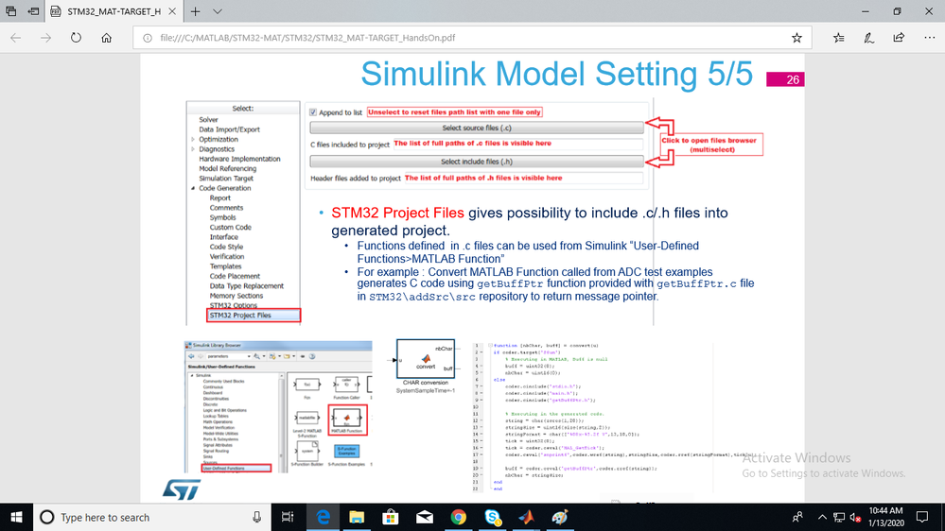Click the Templates tree item

tap(225, 266)
